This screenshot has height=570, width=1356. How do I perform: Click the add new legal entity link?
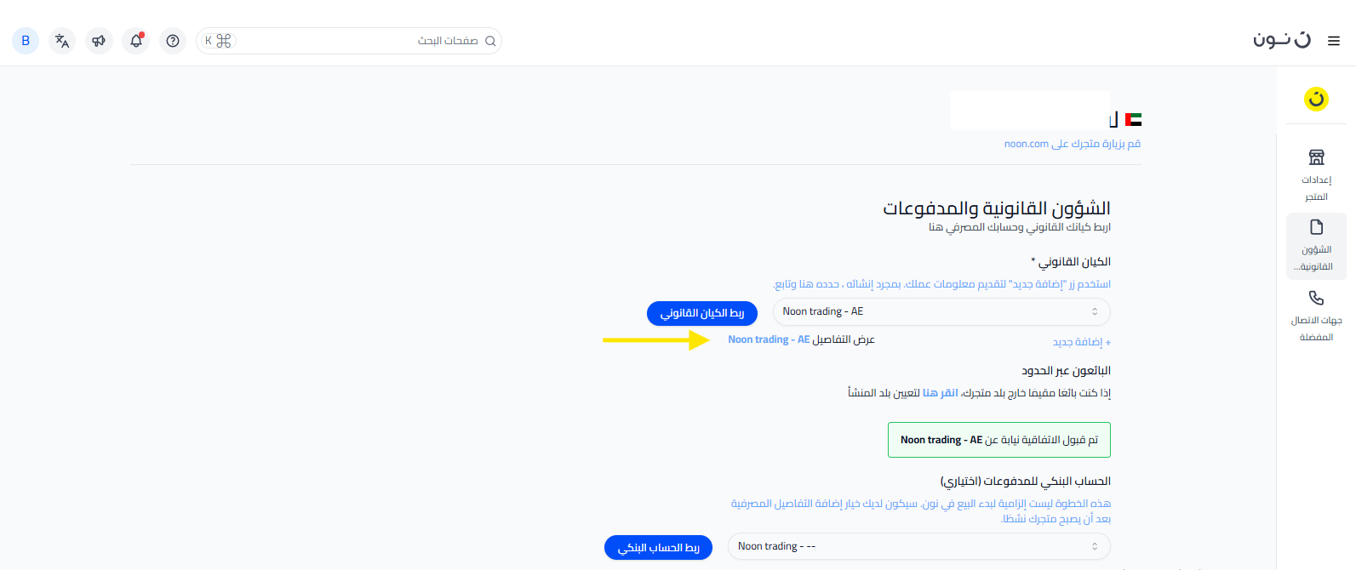(1081, 342)
